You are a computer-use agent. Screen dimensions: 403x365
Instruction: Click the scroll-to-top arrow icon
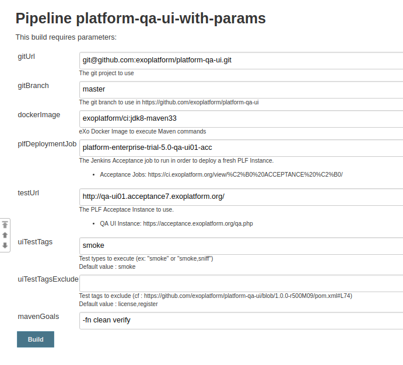click(5, 224)
